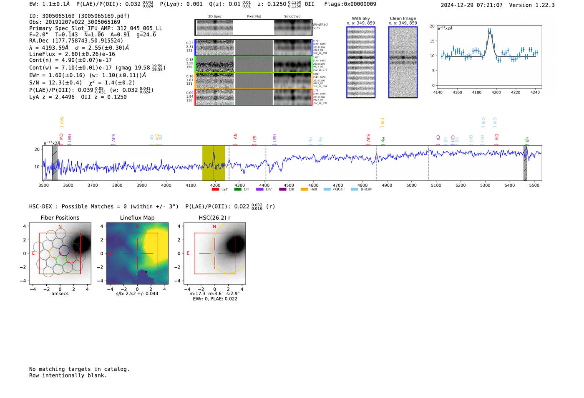Click the "No matching targets in catalog." text
The image size is (584, 398).
[79, 369]
